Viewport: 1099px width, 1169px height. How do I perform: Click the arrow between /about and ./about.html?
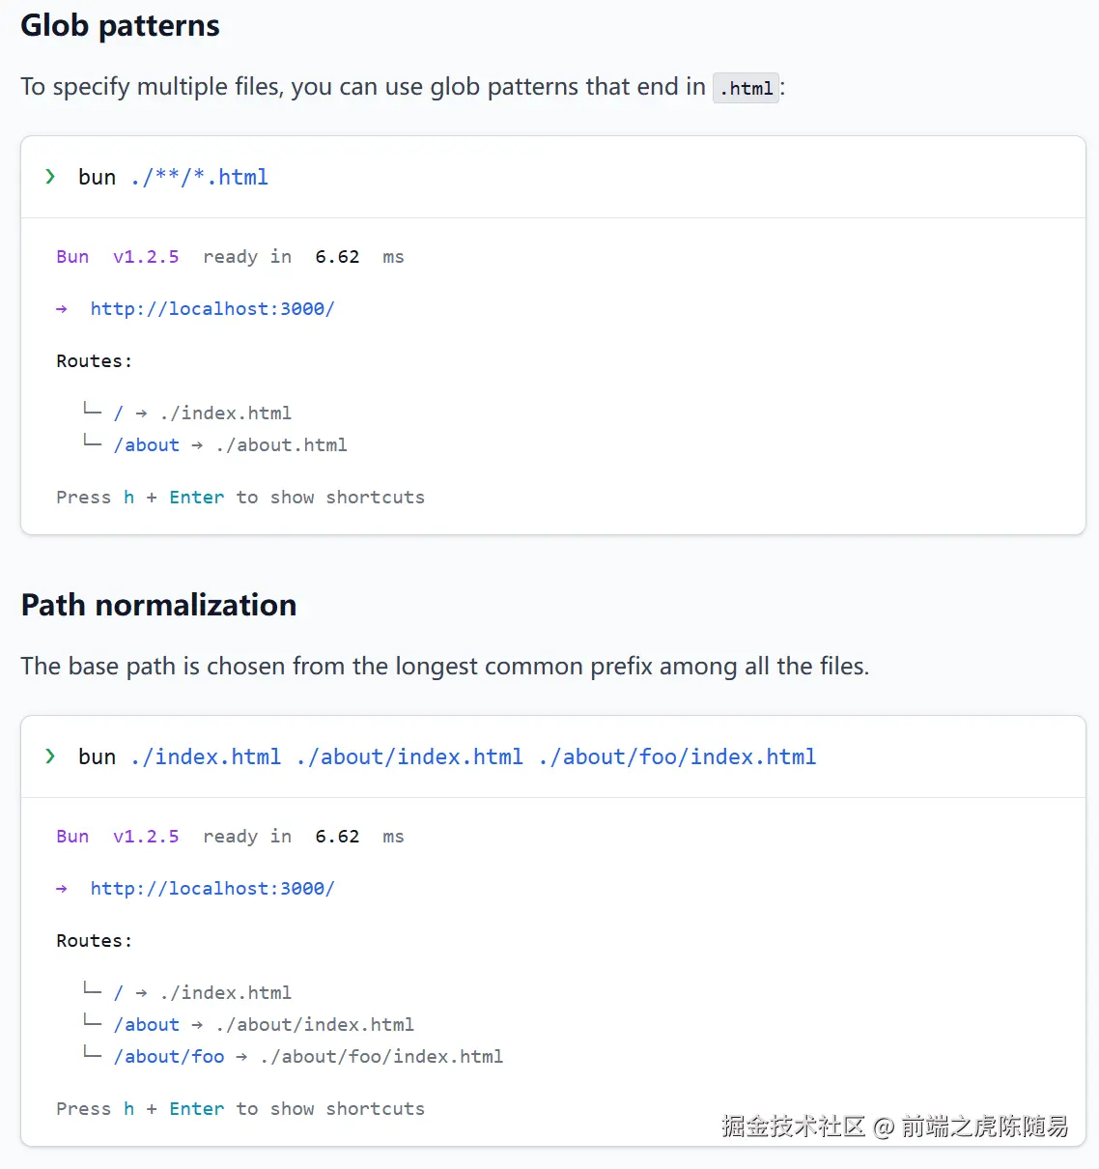(197, 445)
